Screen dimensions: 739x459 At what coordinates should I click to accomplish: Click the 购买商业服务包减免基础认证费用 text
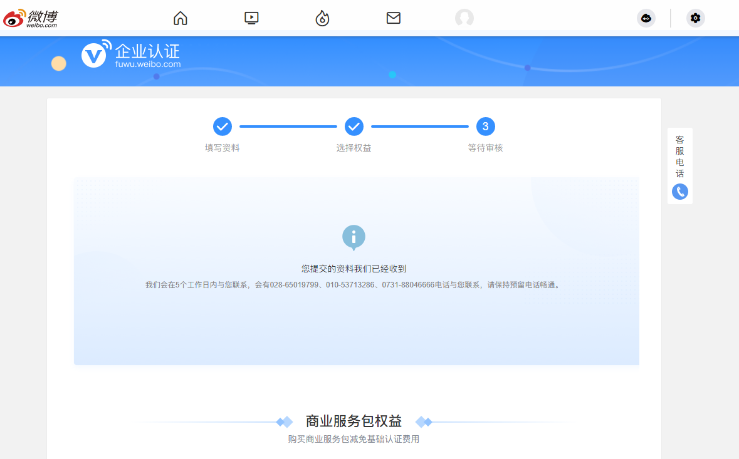coord(354,439)
